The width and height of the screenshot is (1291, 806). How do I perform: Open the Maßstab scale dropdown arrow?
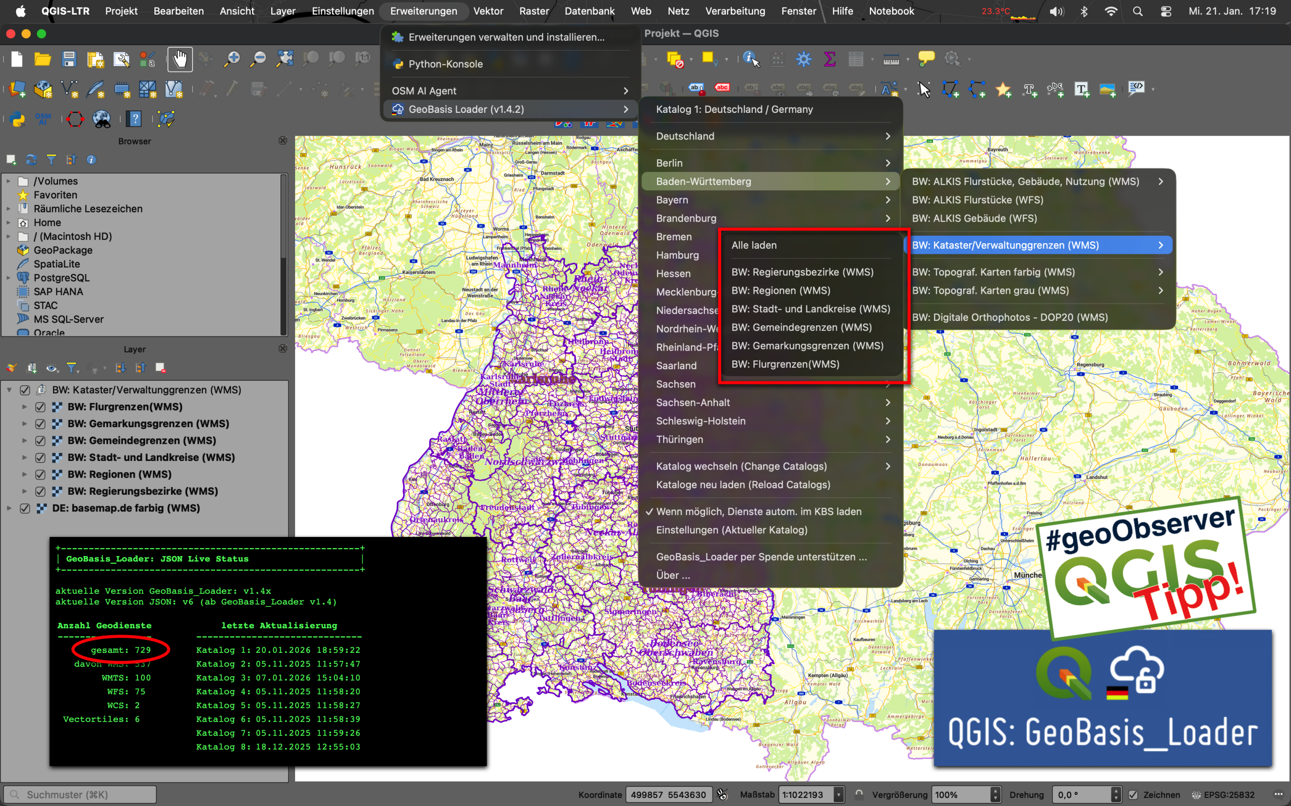coord(838,794)
